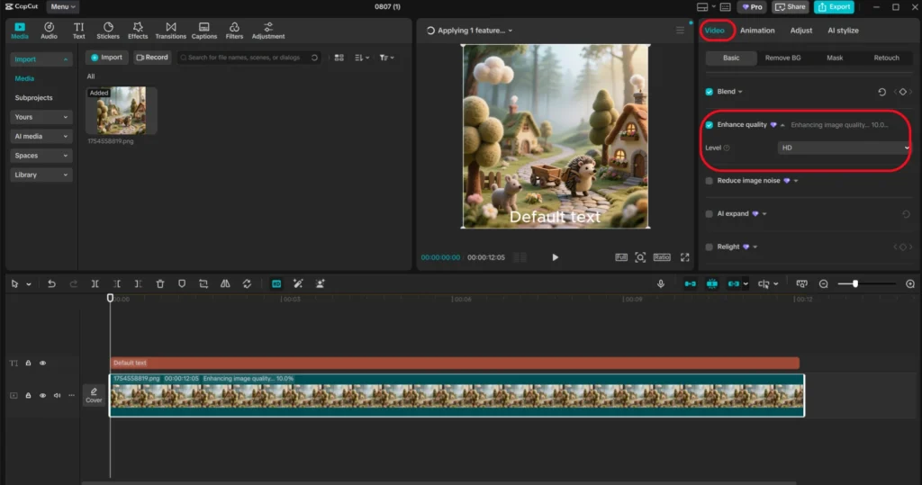
Task: Open the Transitions panel
Action: pos(170,31)
